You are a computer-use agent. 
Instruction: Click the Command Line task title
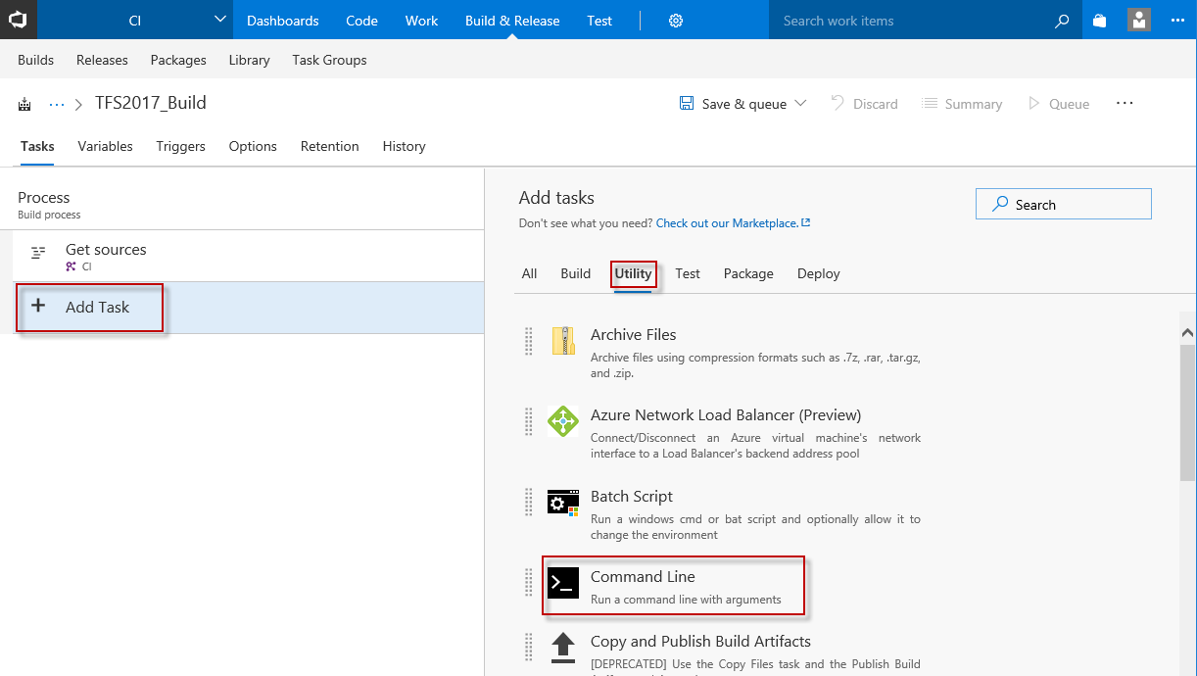643,576
